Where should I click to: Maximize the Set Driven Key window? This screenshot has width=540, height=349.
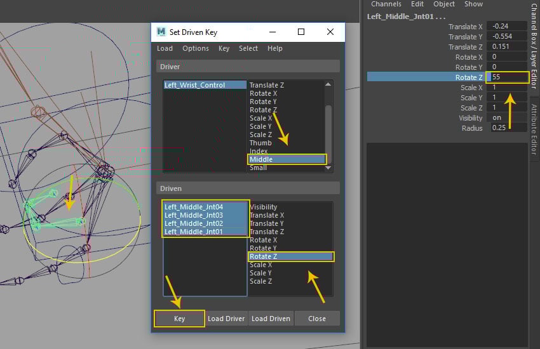coord(301,32)
